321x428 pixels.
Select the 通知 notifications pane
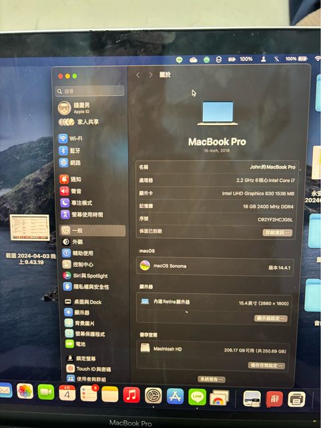click(70, 179)
